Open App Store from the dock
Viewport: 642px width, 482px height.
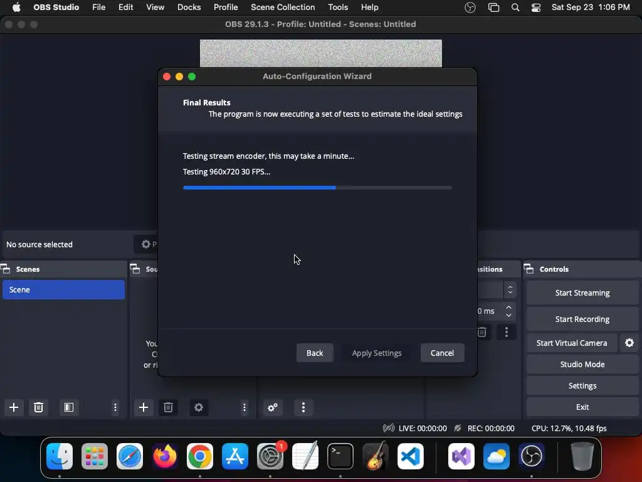pyautogui.click(x=235, y=456)
